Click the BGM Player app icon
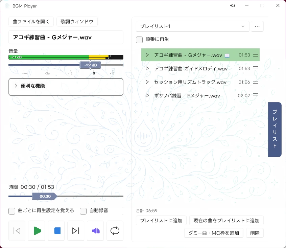 (x=7, y=6)
